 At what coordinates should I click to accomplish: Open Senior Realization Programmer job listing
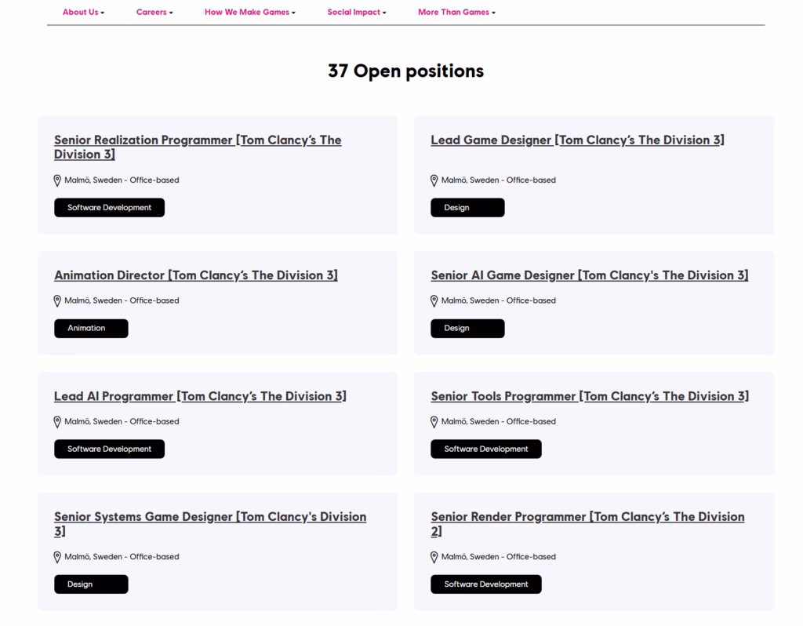tap(198, 147)
